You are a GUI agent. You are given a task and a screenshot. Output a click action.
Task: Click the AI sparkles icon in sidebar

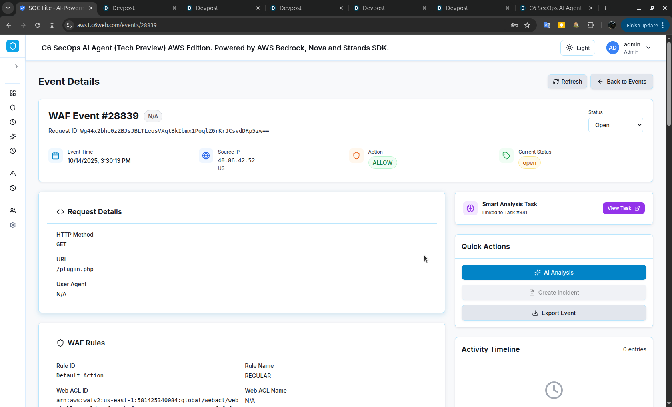(x=13, y=136)
